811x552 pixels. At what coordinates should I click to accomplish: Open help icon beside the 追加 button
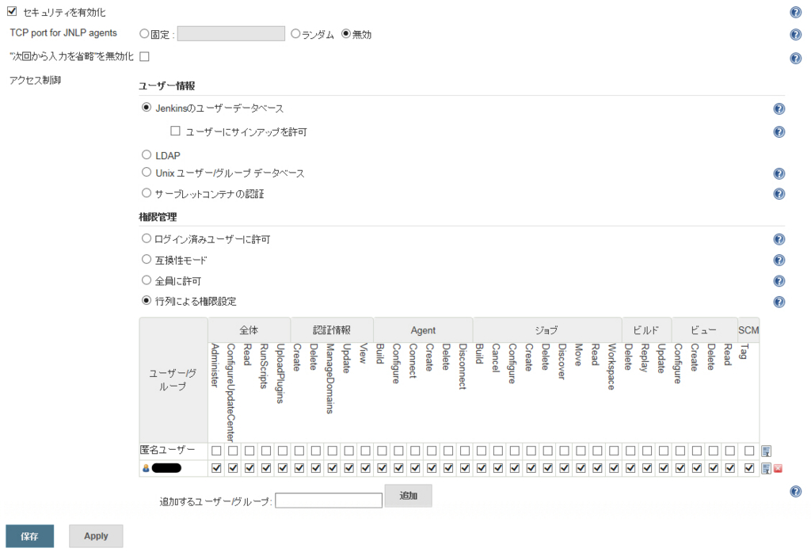tap(795, 492)
